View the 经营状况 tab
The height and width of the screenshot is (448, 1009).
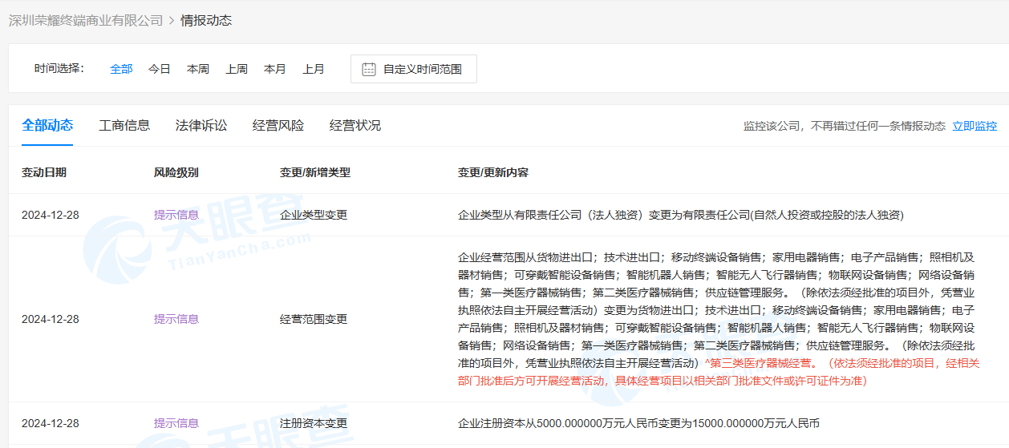click(355, 125)
